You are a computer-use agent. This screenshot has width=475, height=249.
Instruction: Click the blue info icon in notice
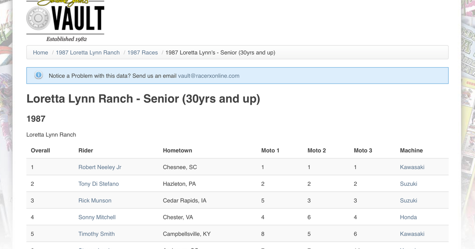[38, 75]
